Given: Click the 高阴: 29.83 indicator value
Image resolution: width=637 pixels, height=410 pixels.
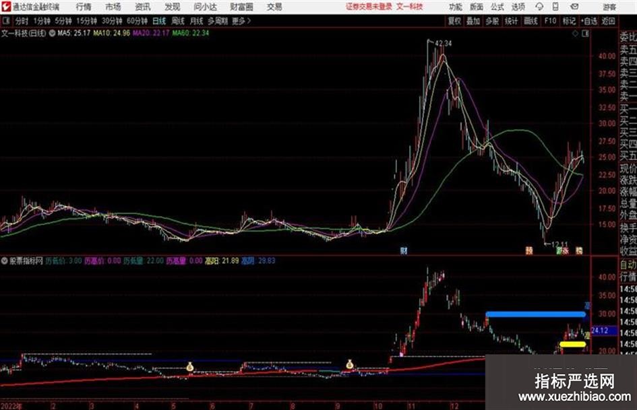Looking at the screenshot, I should pyautogui.click(x=258, y=261).
